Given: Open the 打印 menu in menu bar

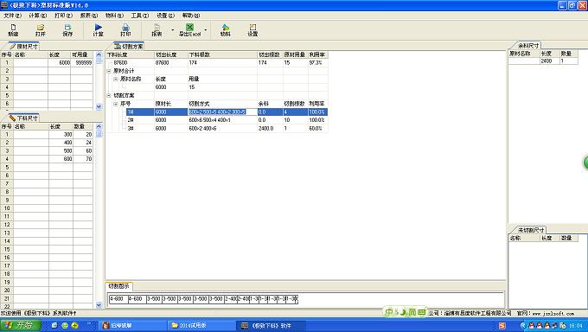Looking at the screenshot, I should click(63, 16).
